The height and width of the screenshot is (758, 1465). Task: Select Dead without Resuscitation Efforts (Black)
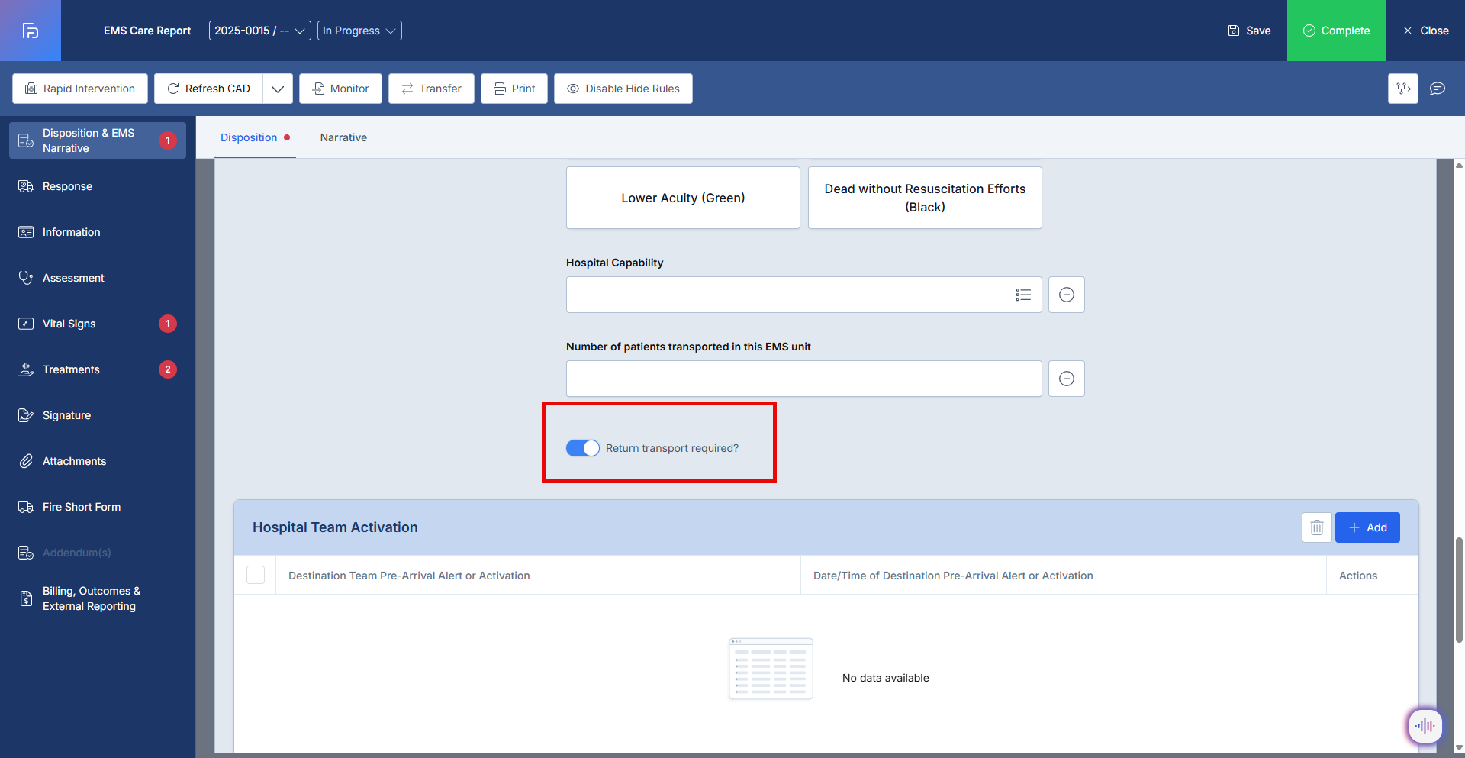pyautogui.click(x=925, y=198)
